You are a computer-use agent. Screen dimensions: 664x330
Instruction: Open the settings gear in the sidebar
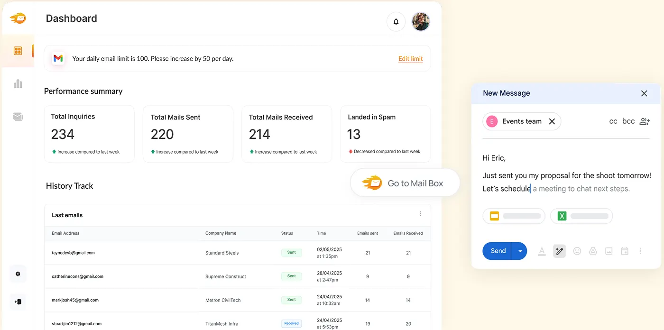(18, 274)
